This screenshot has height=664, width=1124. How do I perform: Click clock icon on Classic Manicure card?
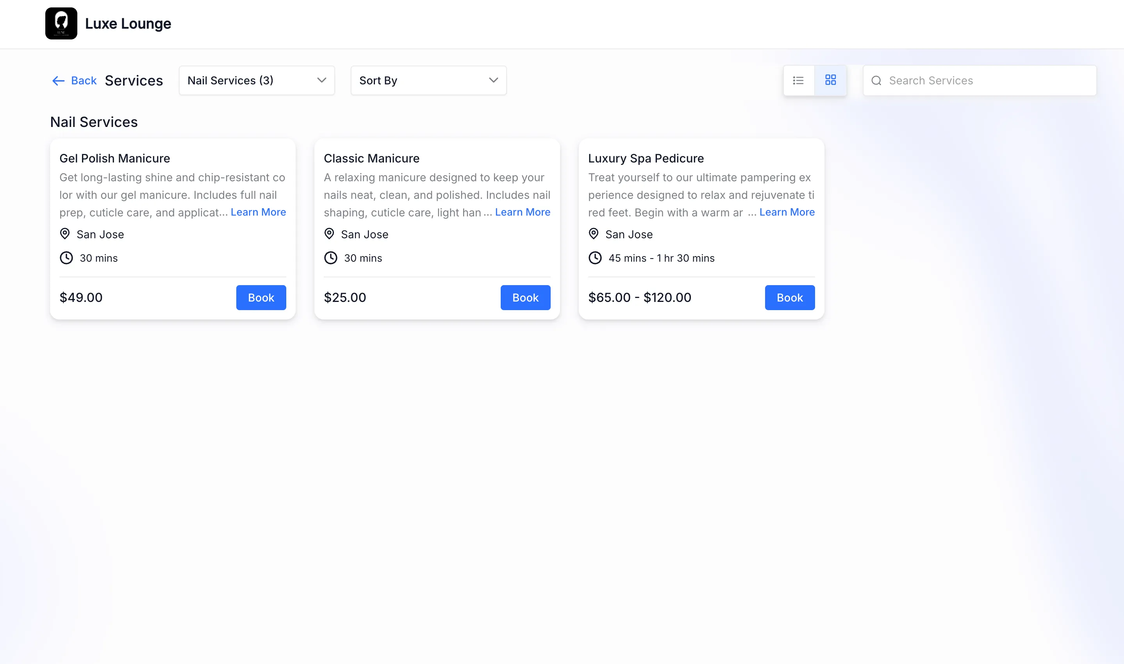pyautogui.click(x=330, y=258)
